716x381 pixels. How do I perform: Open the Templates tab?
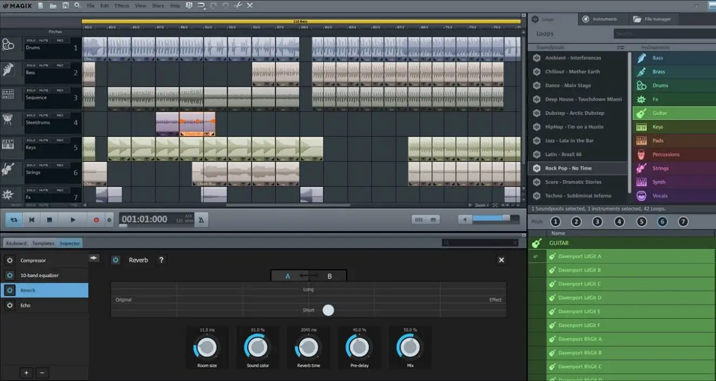click(x=43, y=243)
